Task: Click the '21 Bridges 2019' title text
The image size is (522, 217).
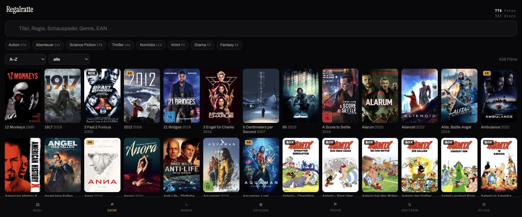Action: pyautogui.click(x=177, y=127)
